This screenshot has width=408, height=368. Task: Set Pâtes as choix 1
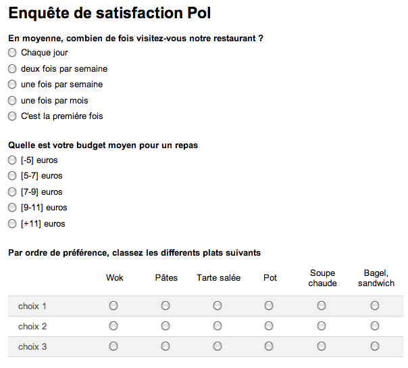[165, 306]
